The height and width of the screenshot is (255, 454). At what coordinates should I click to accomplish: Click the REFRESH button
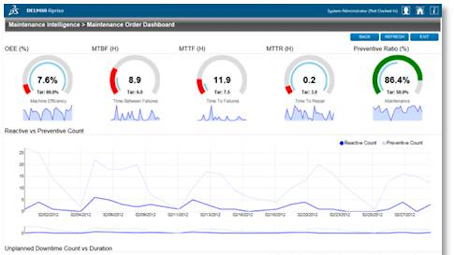point(394,37)
